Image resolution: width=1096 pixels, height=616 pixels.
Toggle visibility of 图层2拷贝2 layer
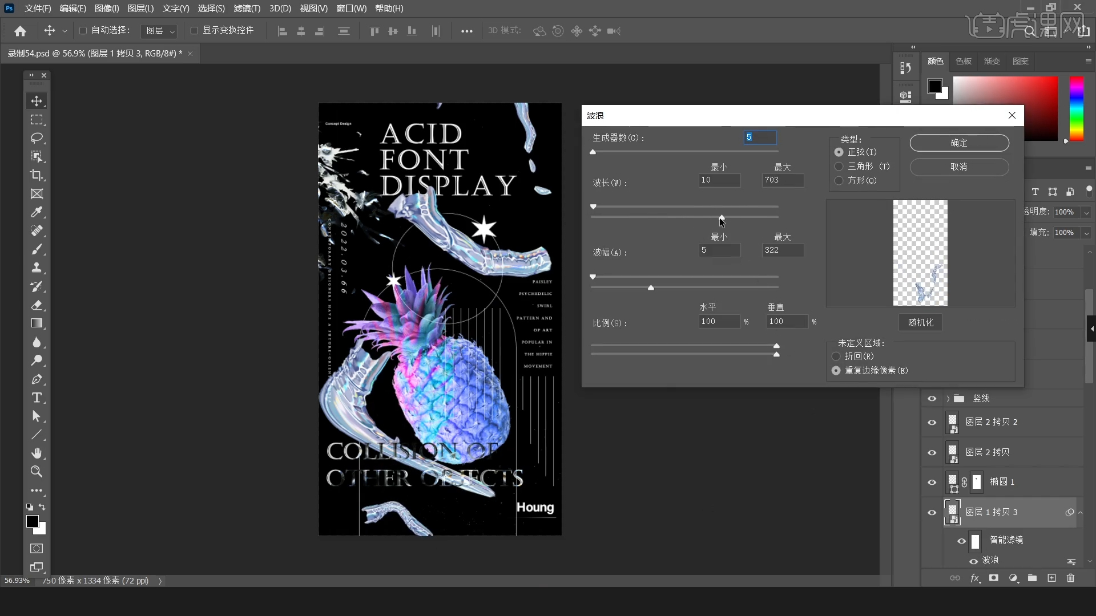tap(932, 422)
